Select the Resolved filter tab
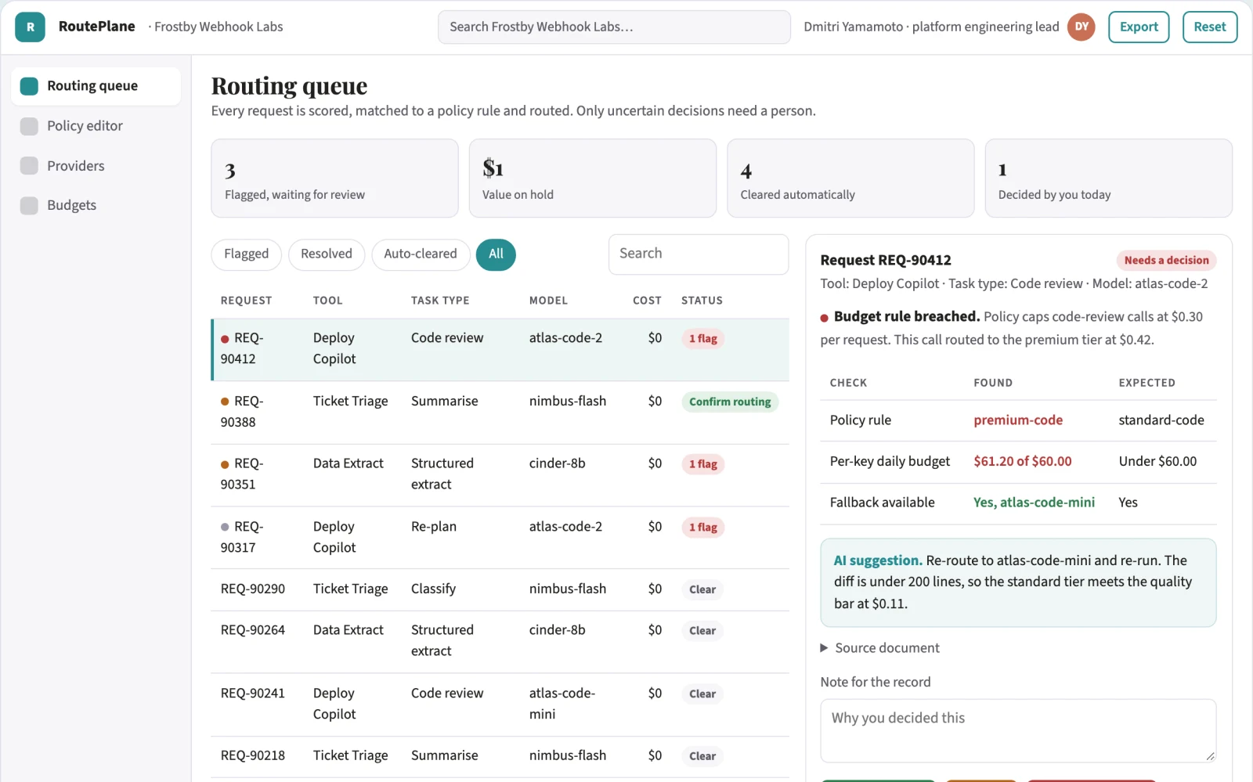 (x=327, y=254)
